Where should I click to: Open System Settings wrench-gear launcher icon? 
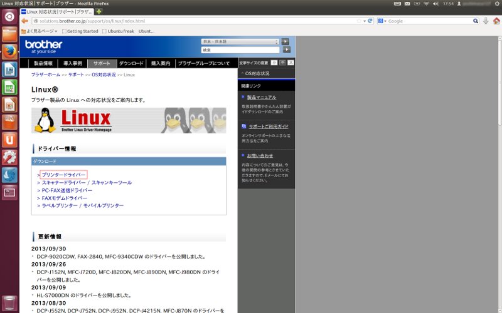click(9, 157)
